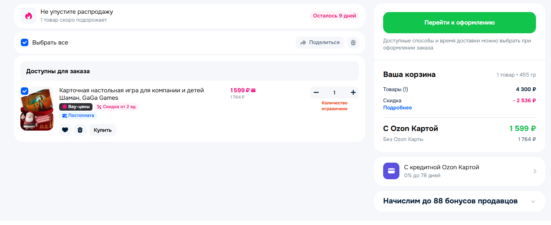Click the discount value - 2 536 ₽

[x=524, y=100]
